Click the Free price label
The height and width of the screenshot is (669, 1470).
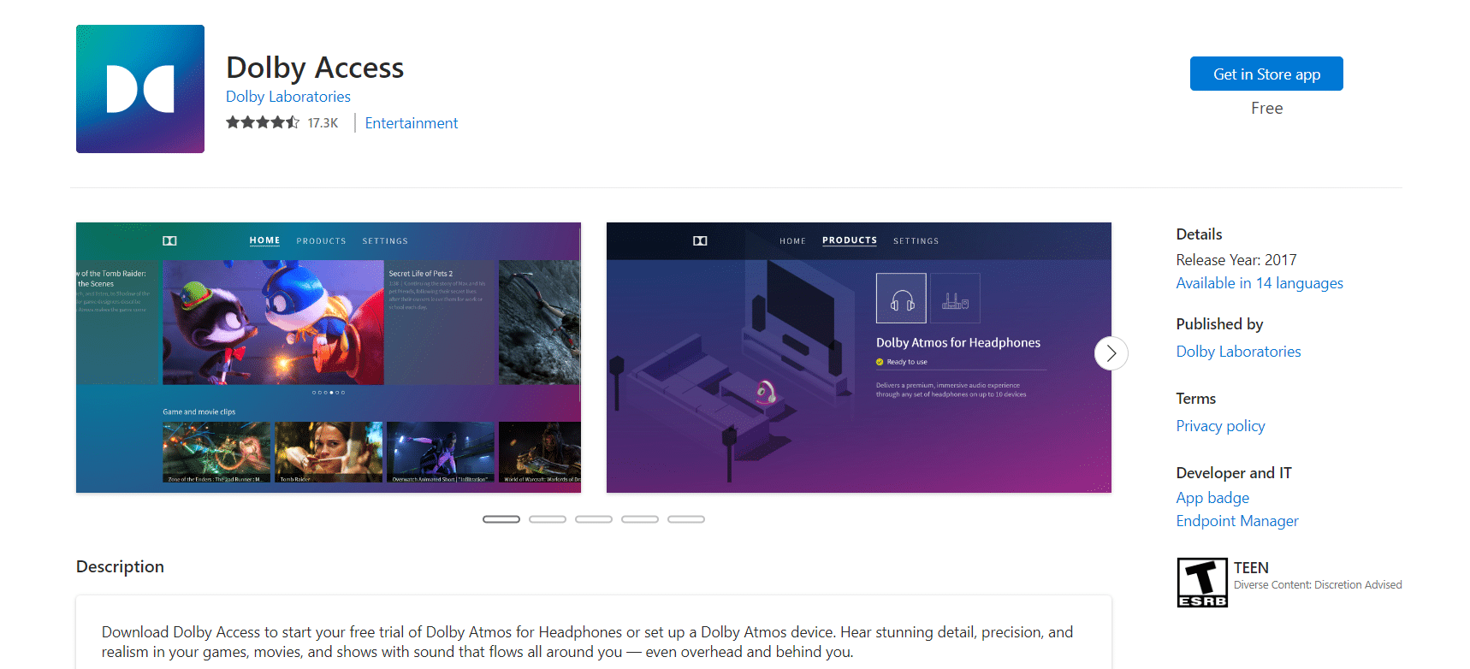1266,108
